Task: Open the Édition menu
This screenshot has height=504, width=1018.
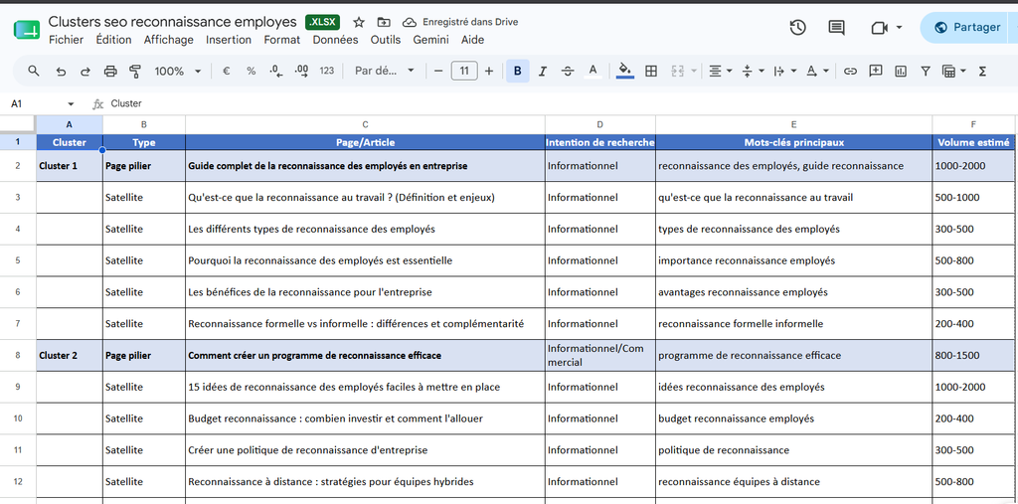Action: [x=113, y=40]
